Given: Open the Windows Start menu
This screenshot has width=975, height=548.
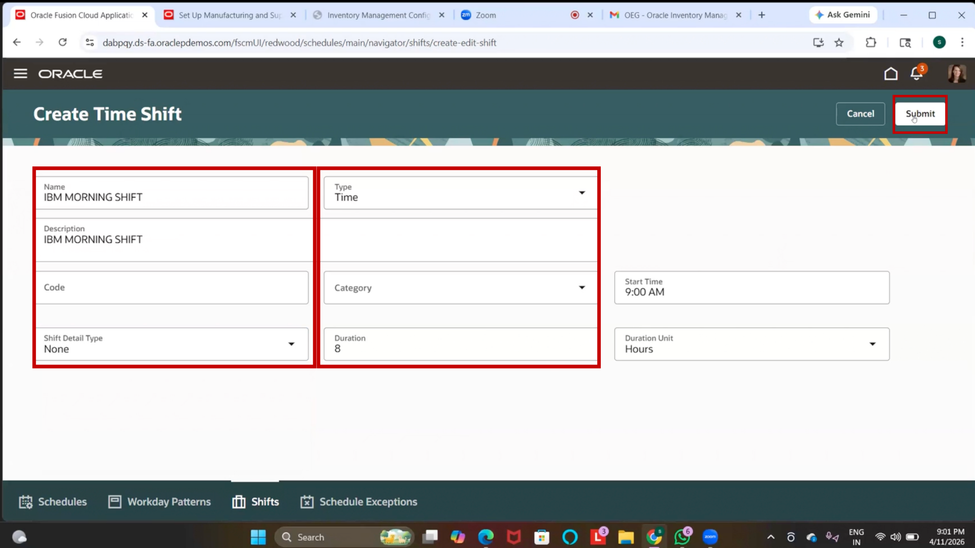Looking at the screenshot, I should [x=258, y=537].
